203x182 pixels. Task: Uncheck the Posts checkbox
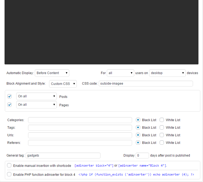(9, 96)
